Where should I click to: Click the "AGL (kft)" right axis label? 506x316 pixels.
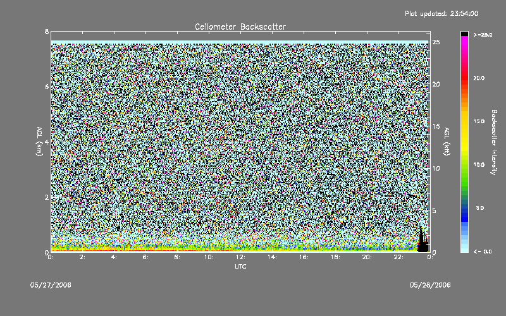(x=447, y=142)
